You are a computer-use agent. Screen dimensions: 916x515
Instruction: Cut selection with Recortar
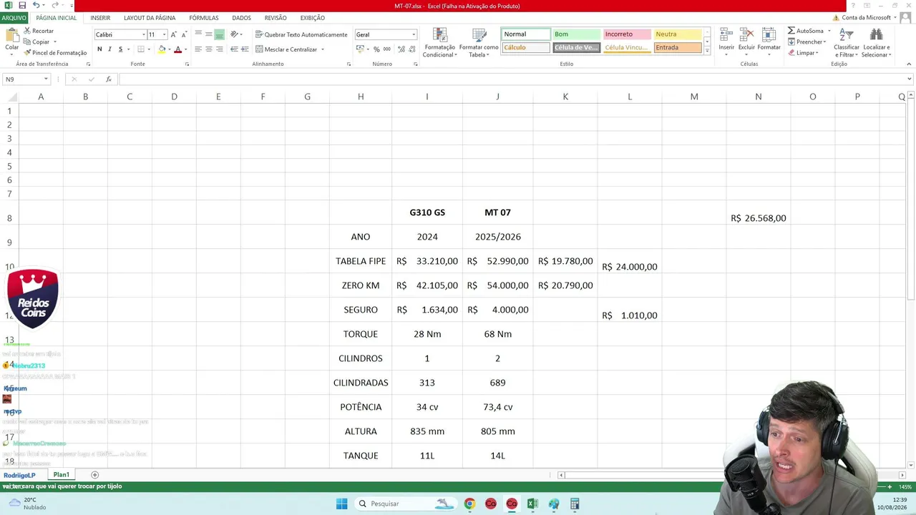[x=39, y=31]
